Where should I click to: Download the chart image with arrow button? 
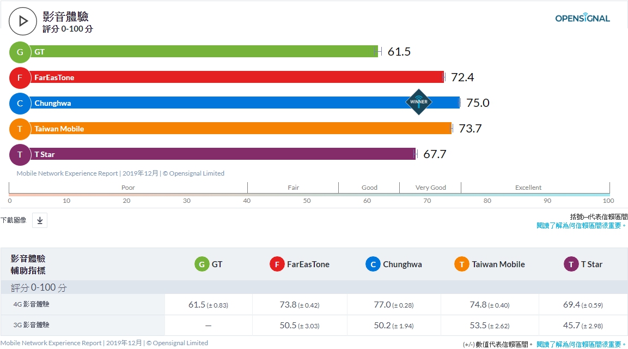(40, 220)
